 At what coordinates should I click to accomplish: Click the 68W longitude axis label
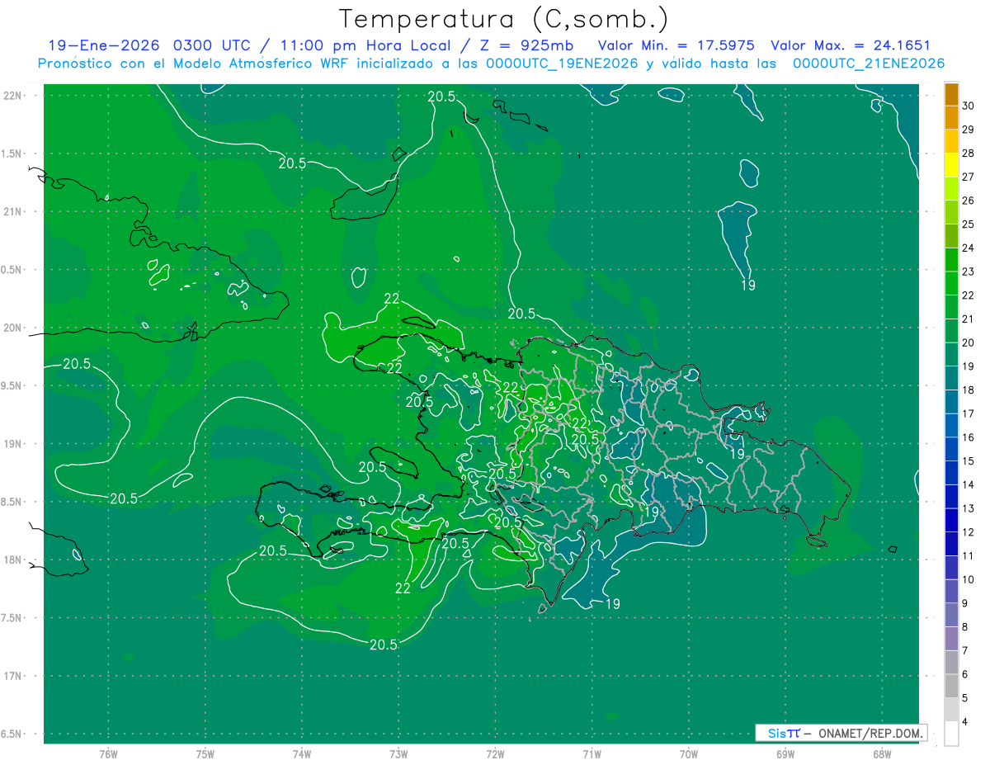pos(881,753)
